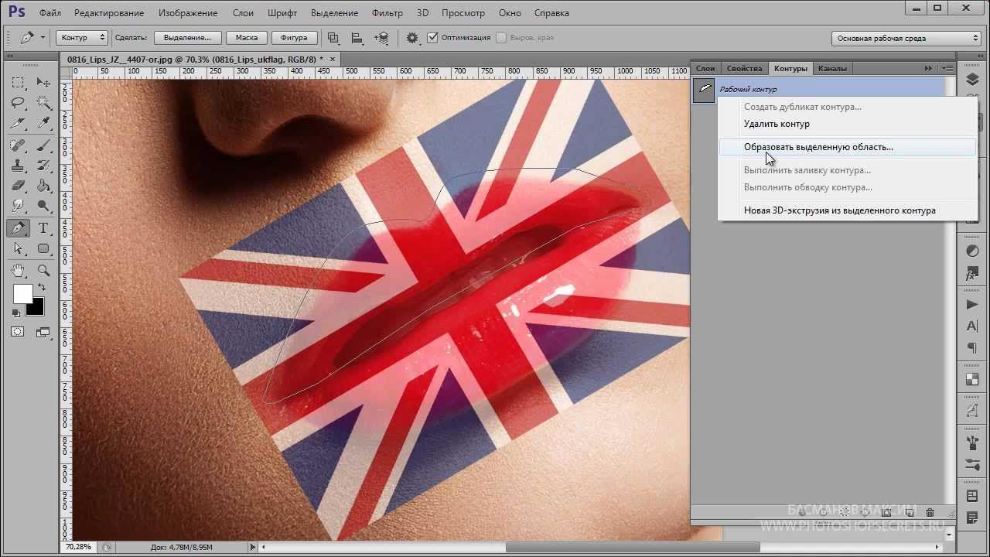Open the Окно menu
This screenshot has height=557, width=990.
510,13
